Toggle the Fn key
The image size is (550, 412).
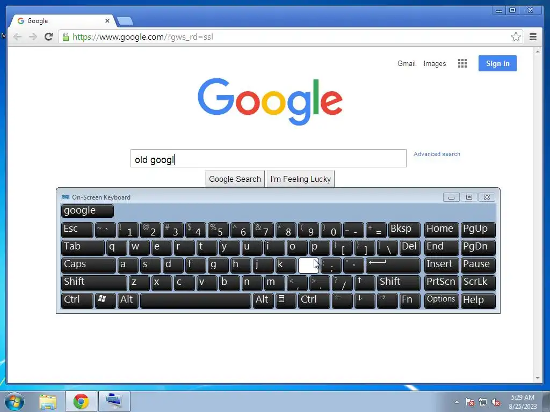(410, 300)
